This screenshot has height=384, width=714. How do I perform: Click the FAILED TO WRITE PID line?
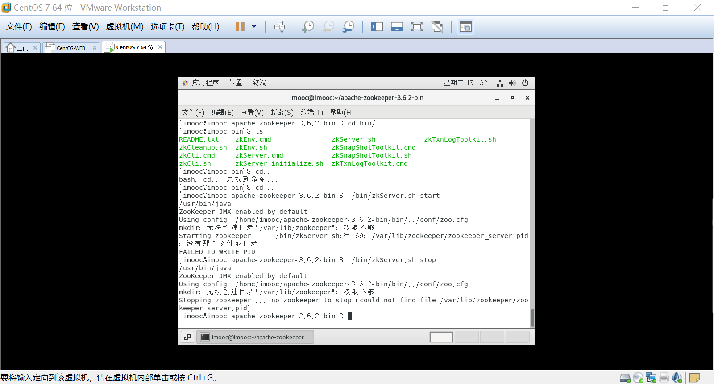tap(217, 252)
